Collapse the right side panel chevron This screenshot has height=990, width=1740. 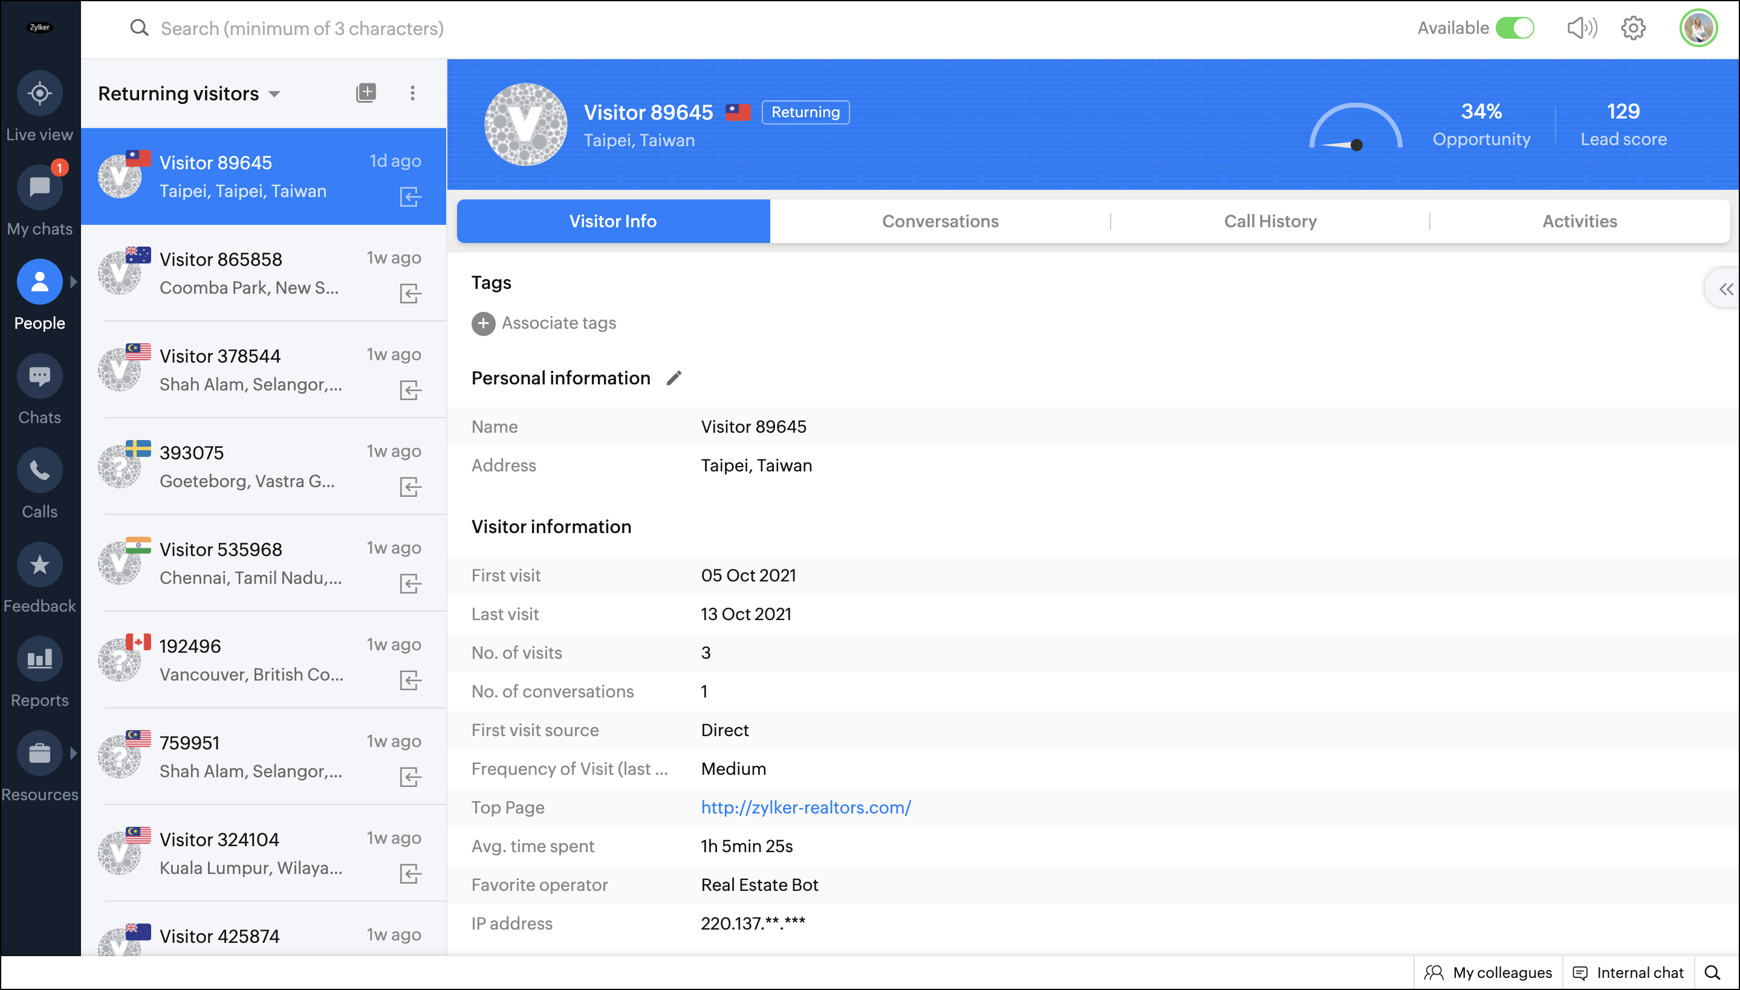(1725, 290)
